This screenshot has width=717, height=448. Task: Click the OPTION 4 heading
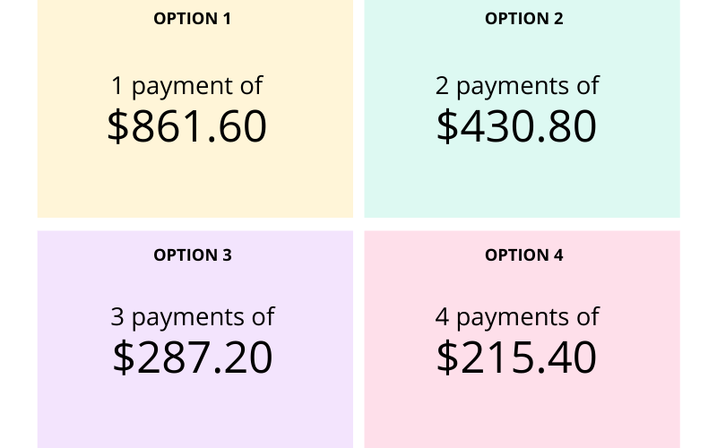[x=523, y=255]
